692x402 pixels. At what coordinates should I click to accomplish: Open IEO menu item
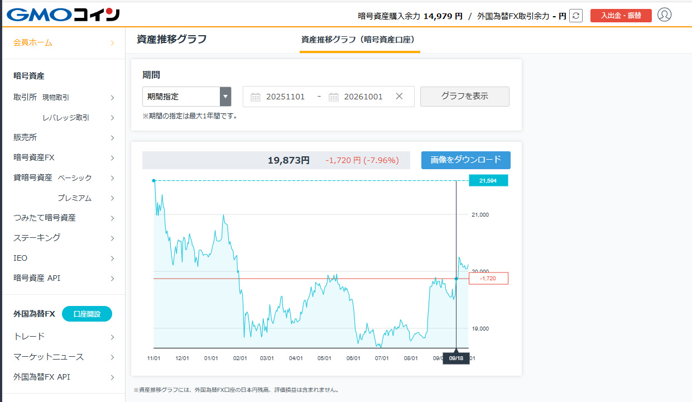(x=63, y=258)
